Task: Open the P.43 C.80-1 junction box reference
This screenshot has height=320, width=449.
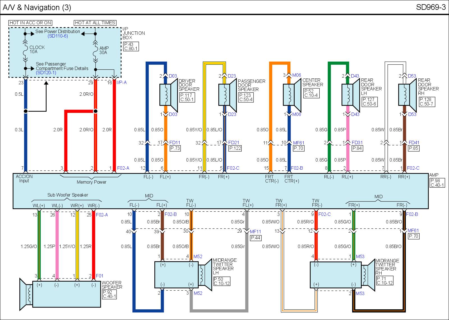Action: [131, 46]
